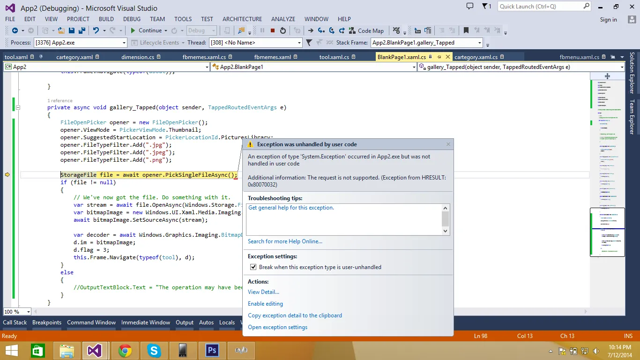Click the Step Into icon

[321, 30]
